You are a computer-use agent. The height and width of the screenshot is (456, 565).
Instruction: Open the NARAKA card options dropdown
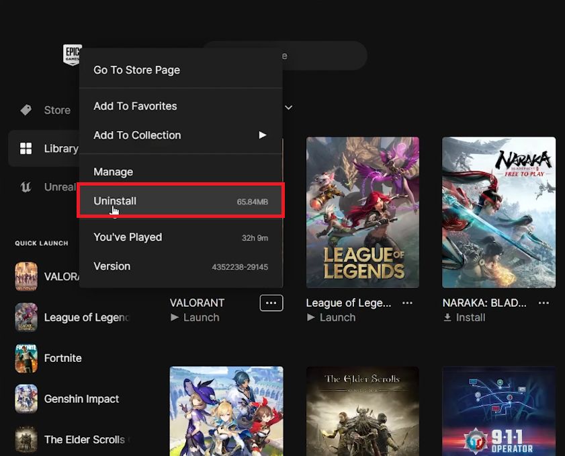pyautogui.click(x=544, y=303)
